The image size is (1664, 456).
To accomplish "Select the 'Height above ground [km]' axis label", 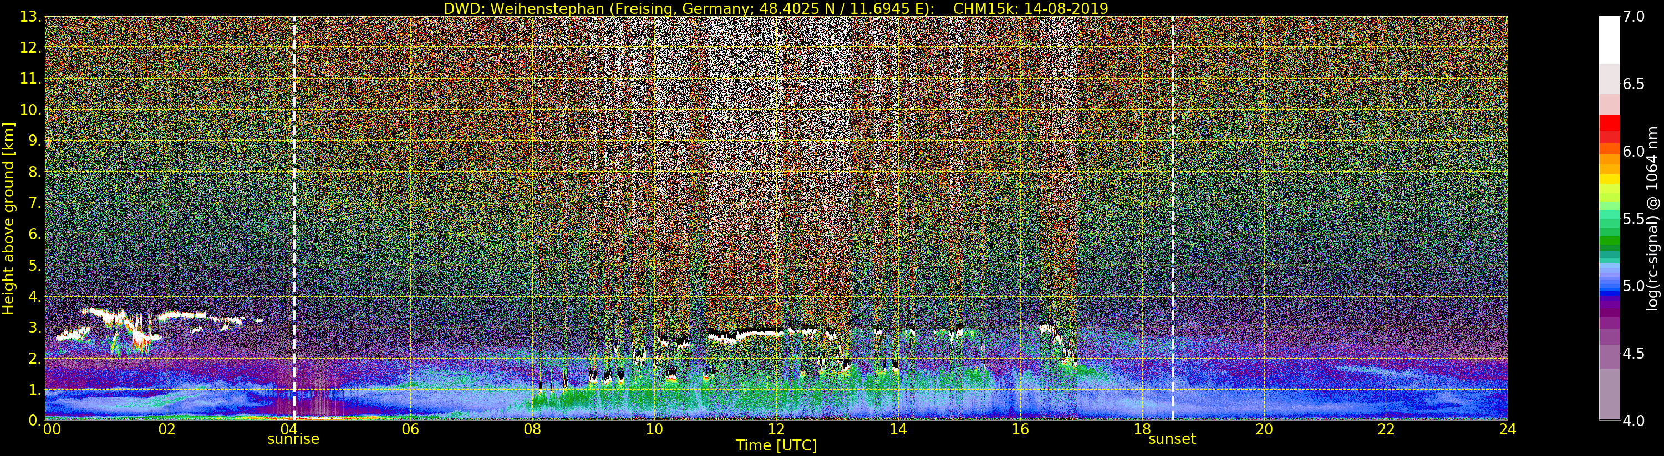I will [x=8, y=219].
